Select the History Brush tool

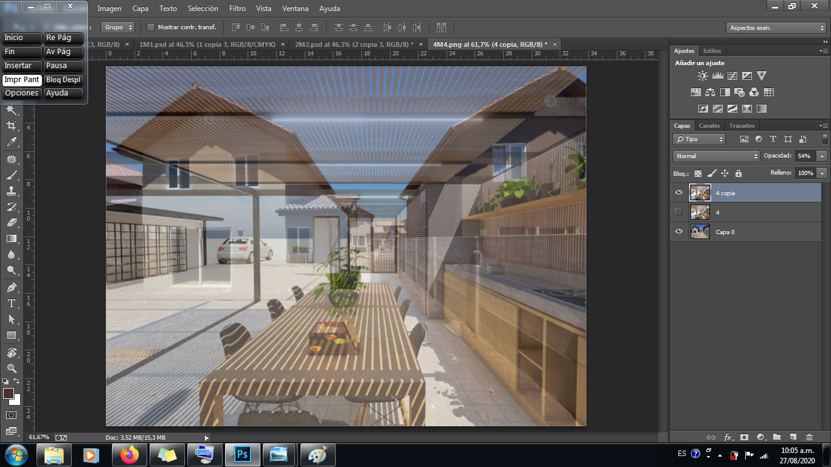11,207
